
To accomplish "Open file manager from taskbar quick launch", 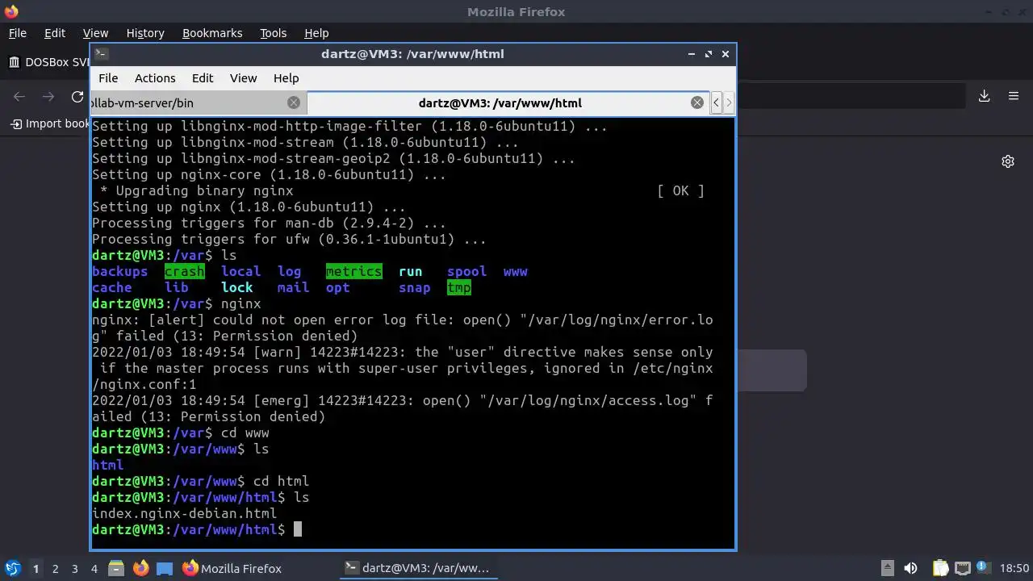I will click(x=115, y=568).
